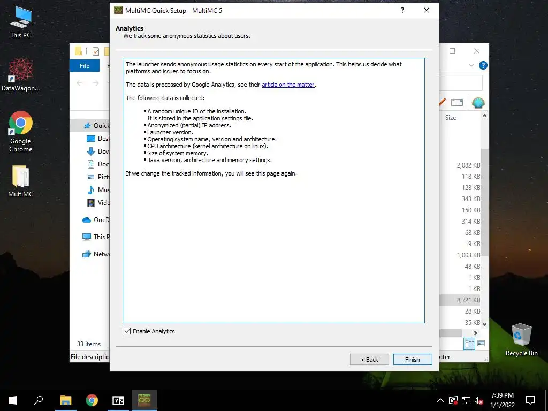This screenshot has width=548, height=411.
Task: Maximize the Explorer window
Action: tap(452, 51)
